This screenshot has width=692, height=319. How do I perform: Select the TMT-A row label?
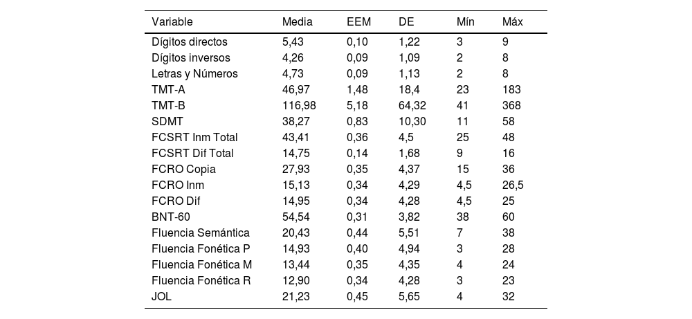click(168, 90)
